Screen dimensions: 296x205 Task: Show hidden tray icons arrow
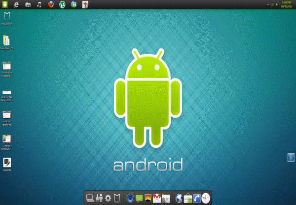[268, 4]
